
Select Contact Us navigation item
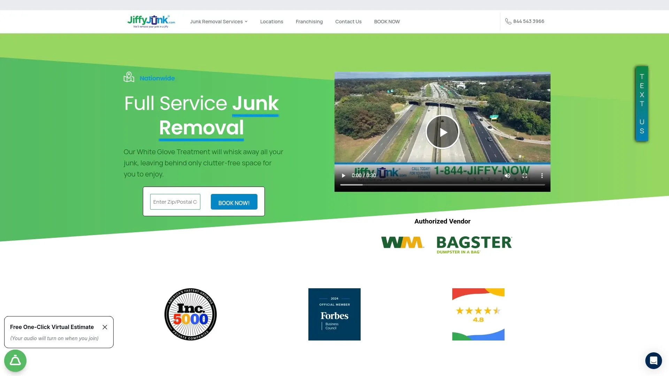pyautogui.click(x=348, y=21)
